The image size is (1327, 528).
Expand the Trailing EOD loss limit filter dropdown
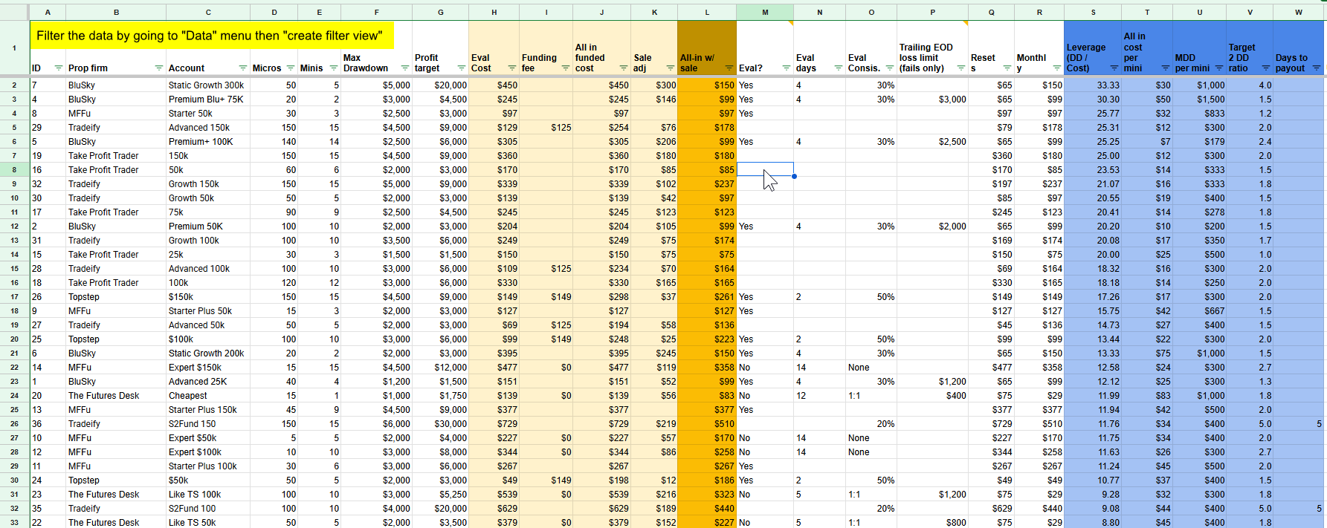[x=960, y=68]
